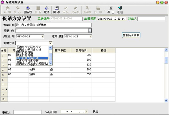Click the 制单人 input field

[151, 19]
